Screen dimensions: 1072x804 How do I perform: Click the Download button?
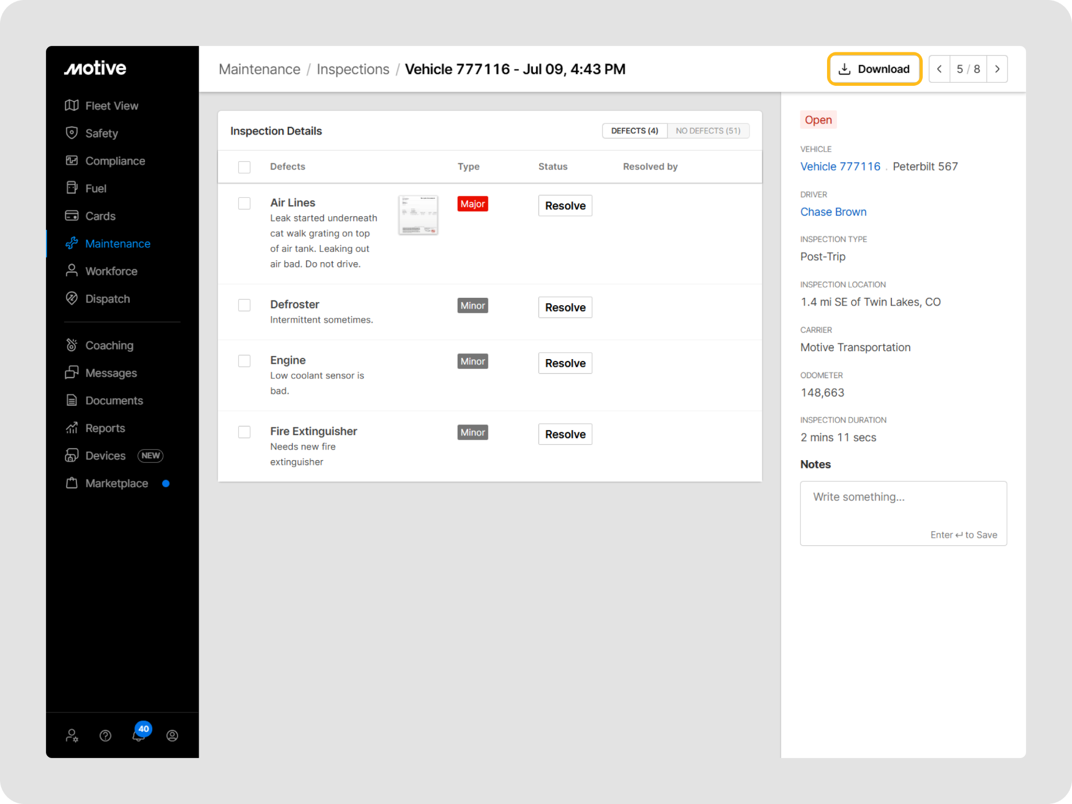click(874, 69)
